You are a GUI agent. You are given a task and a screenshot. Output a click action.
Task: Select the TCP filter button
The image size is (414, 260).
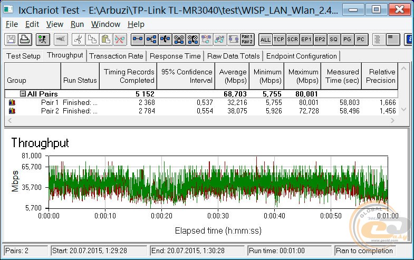pos(279,40)
